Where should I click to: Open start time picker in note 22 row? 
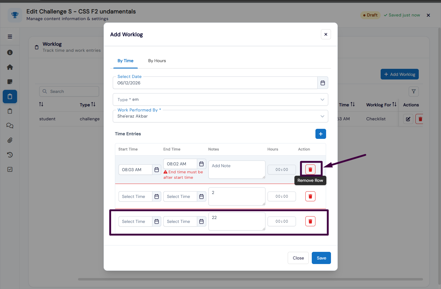[x=157, y=221]
